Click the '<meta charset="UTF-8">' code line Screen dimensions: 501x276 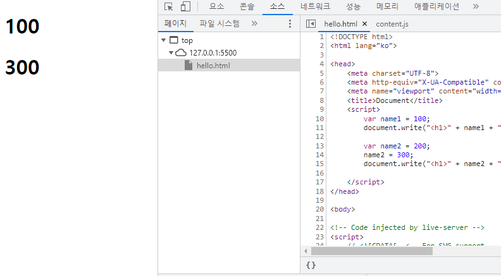click(393, 73)
